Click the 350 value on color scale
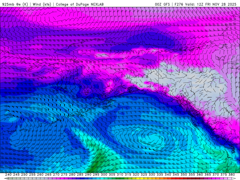Viewport: 240px width, 180px height. [184, 175]
